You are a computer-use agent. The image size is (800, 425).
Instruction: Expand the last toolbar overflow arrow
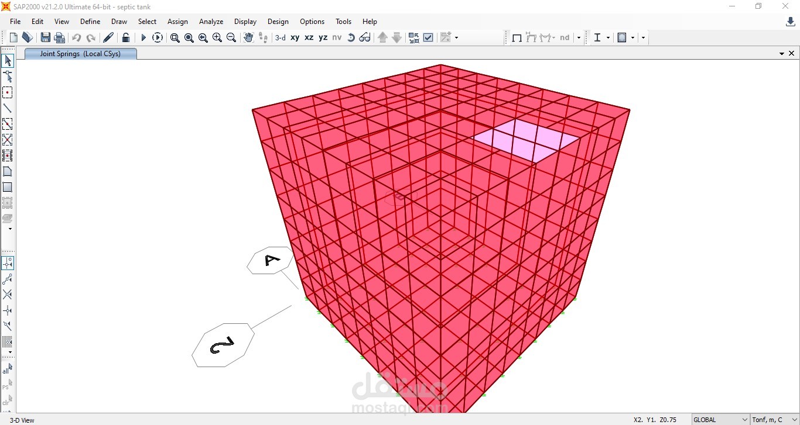pos(643,37)
